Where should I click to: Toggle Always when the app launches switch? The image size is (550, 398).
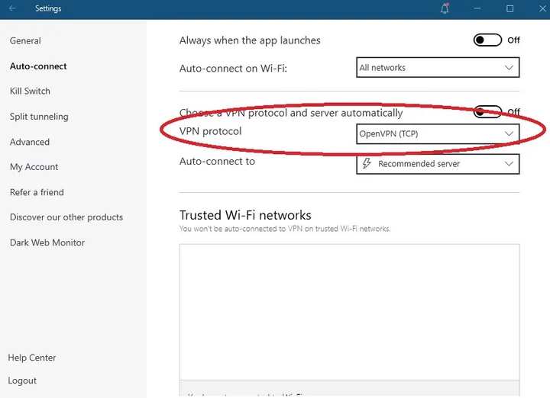point(487,40)
